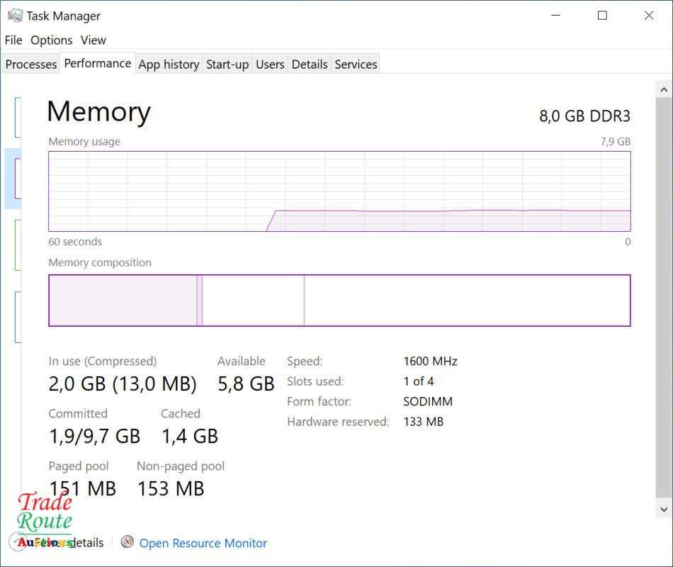Select the bottom blue sidebar graph thumbnail
The width and height of the screenshot is (673, 567).
point(17,317)
